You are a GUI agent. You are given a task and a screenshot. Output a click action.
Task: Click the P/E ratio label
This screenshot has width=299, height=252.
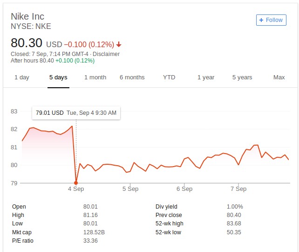click(23, 241)
